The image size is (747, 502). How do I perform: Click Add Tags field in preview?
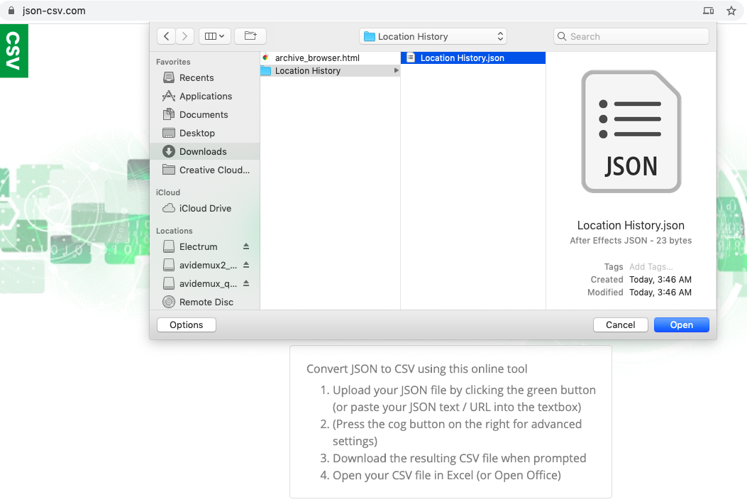(651, 267)
